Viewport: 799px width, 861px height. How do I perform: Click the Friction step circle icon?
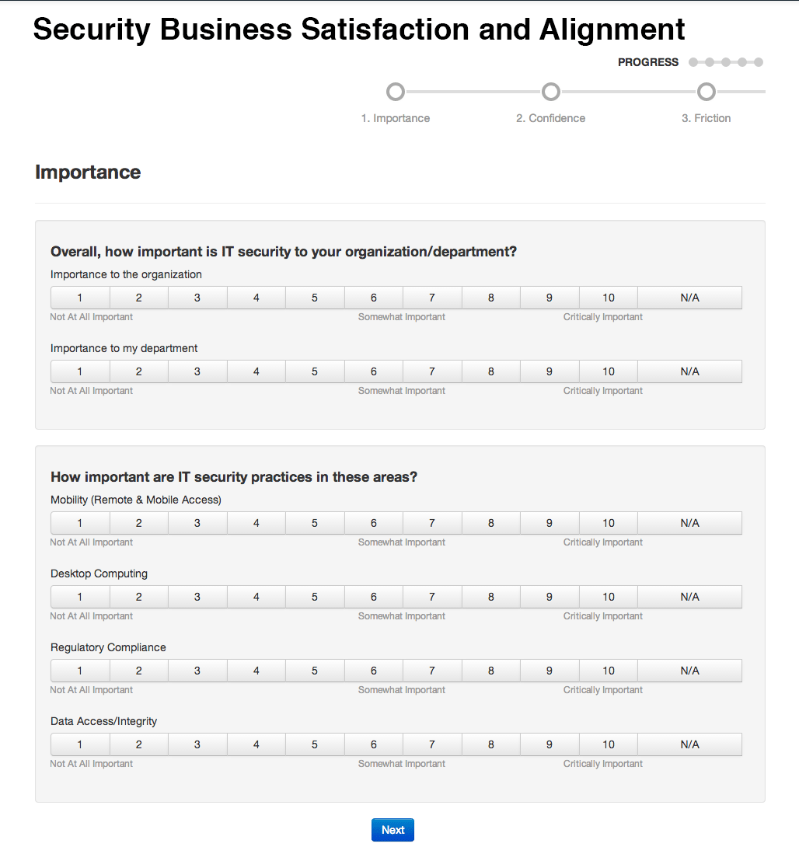point(707,92)
